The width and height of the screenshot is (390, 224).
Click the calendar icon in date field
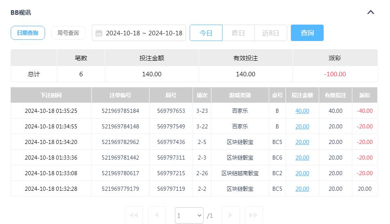99,33
